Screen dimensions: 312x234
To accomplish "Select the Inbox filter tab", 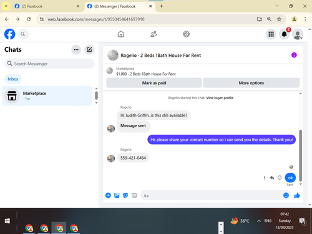I will coord(13,79).
